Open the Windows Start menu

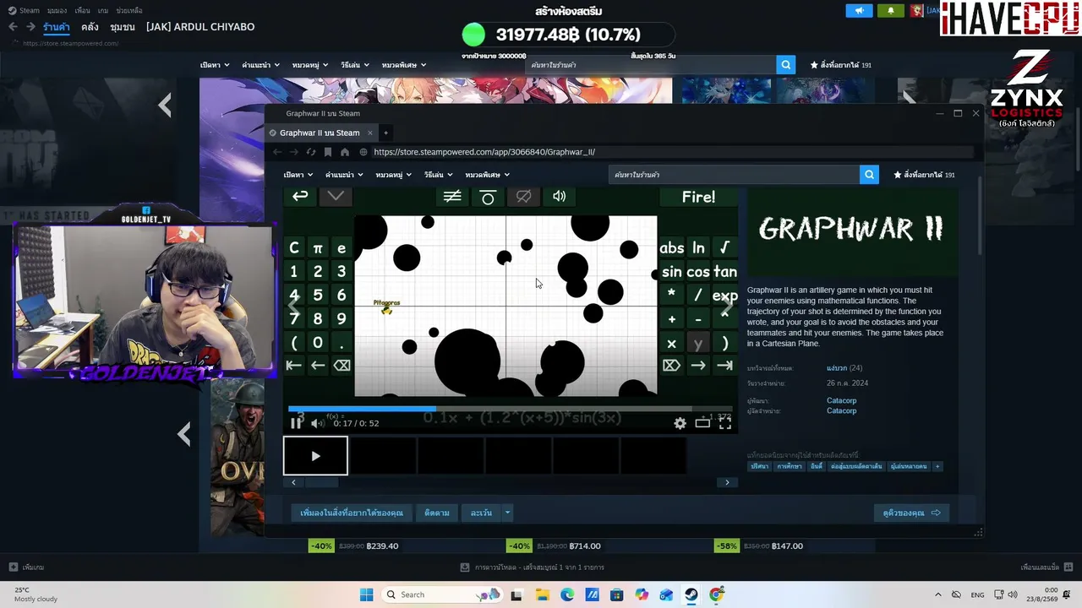coord(366,594)
